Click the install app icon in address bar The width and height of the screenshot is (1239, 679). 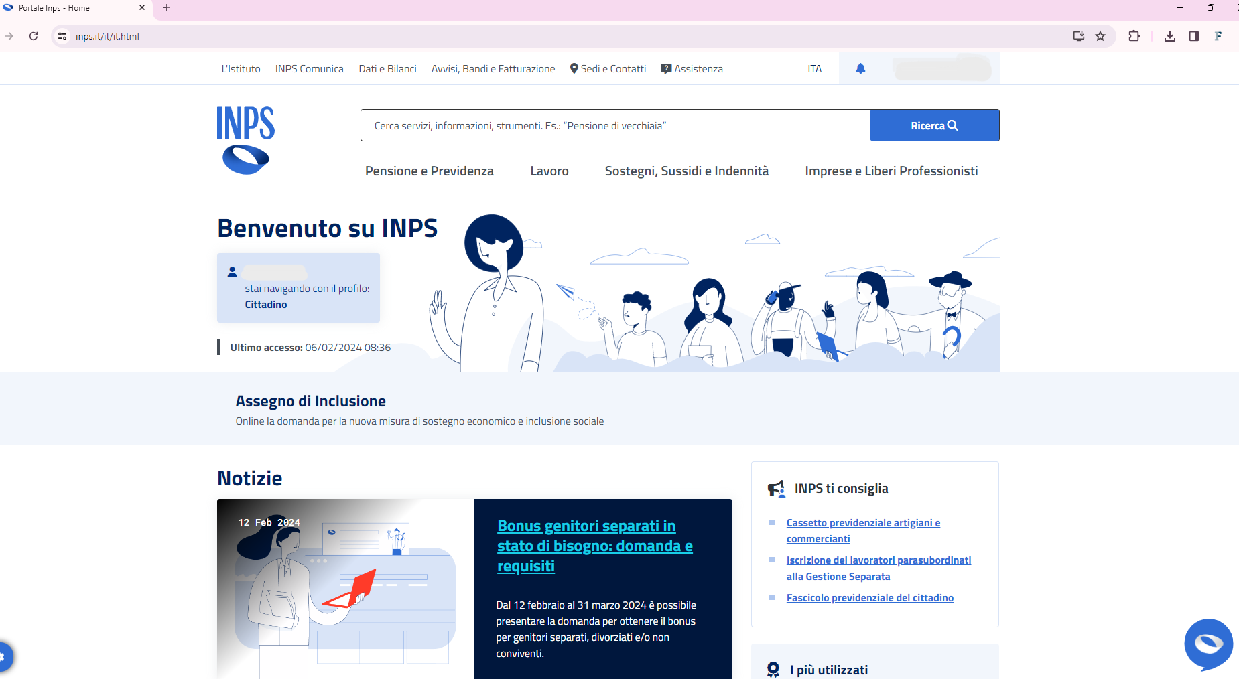pos(1078,36)
